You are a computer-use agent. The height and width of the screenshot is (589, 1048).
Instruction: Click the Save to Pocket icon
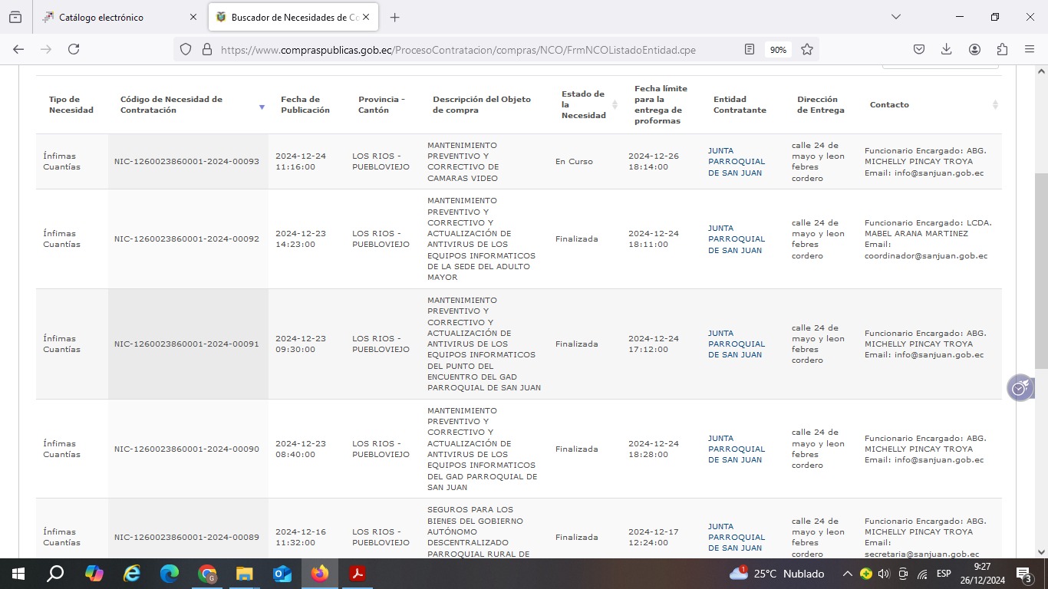click(x=919, y=49)
